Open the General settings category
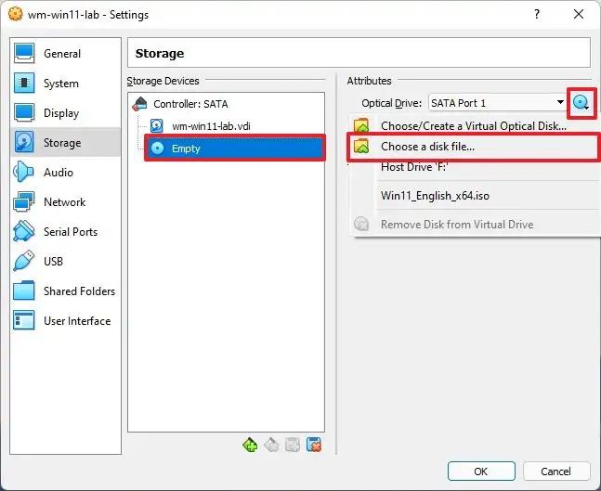The image size is (601, 491). [x=61, y=54]
